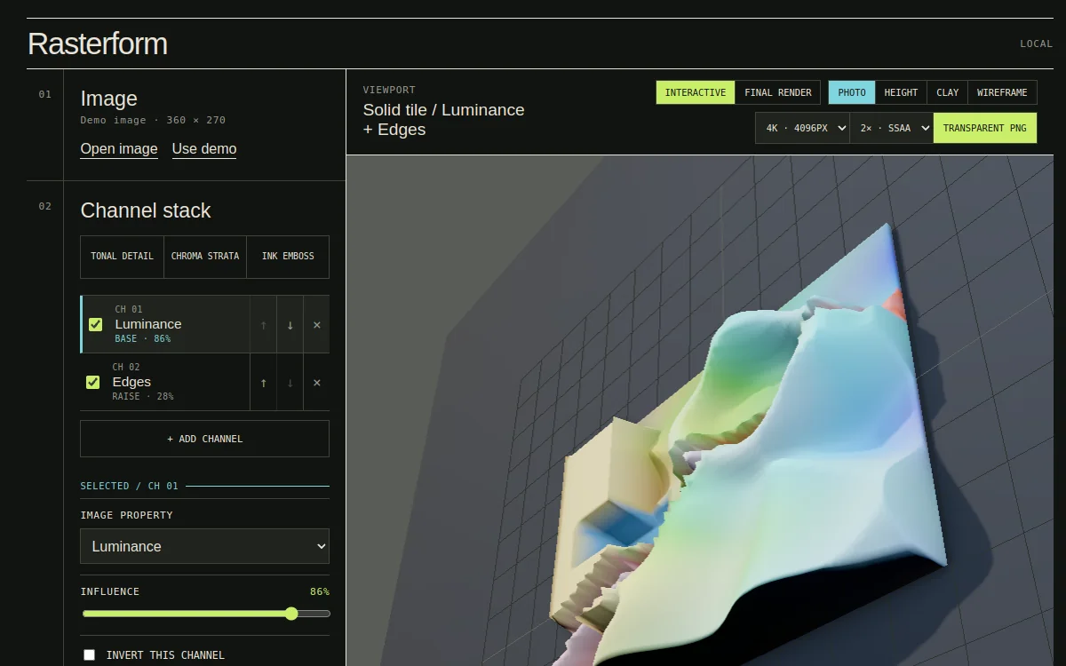Switch to Final Render mode
Image resolution: width=1066 pixels, height=666 pixels.
(777, 92)
